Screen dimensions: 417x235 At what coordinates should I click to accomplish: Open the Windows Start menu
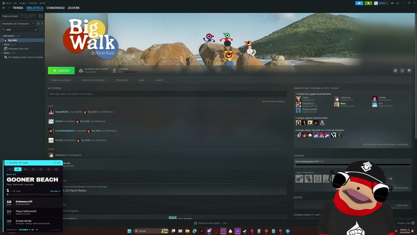click(x=129, y=231)
